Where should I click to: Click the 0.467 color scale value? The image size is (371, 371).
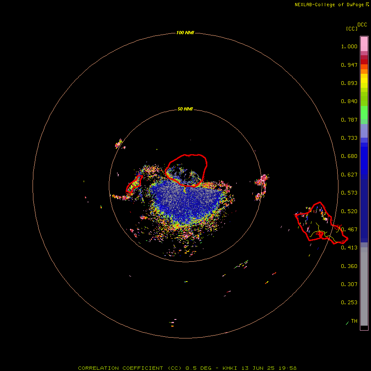click(x=349, y=230)
